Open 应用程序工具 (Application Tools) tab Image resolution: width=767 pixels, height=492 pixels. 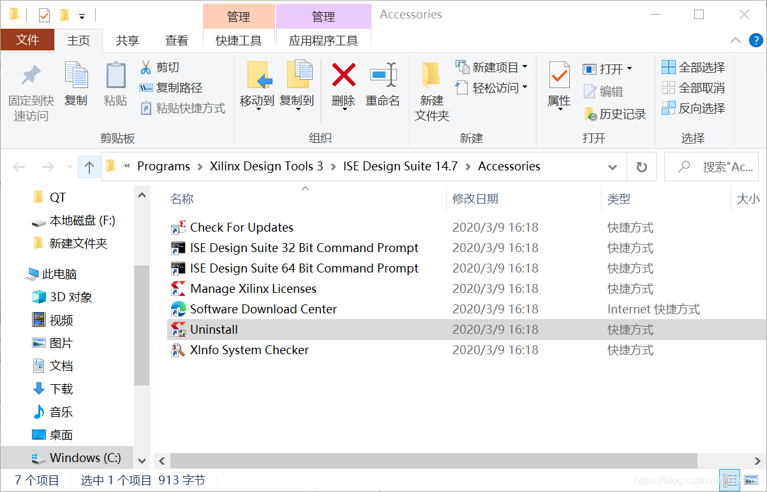(324, 40)
